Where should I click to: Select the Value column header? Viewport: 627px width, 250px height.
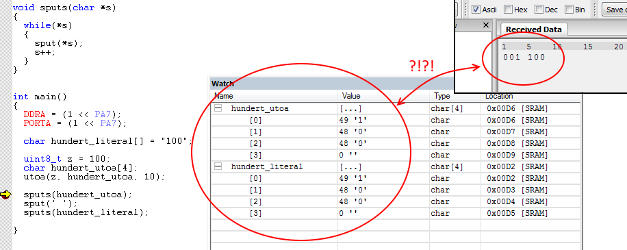pos(384,96)
